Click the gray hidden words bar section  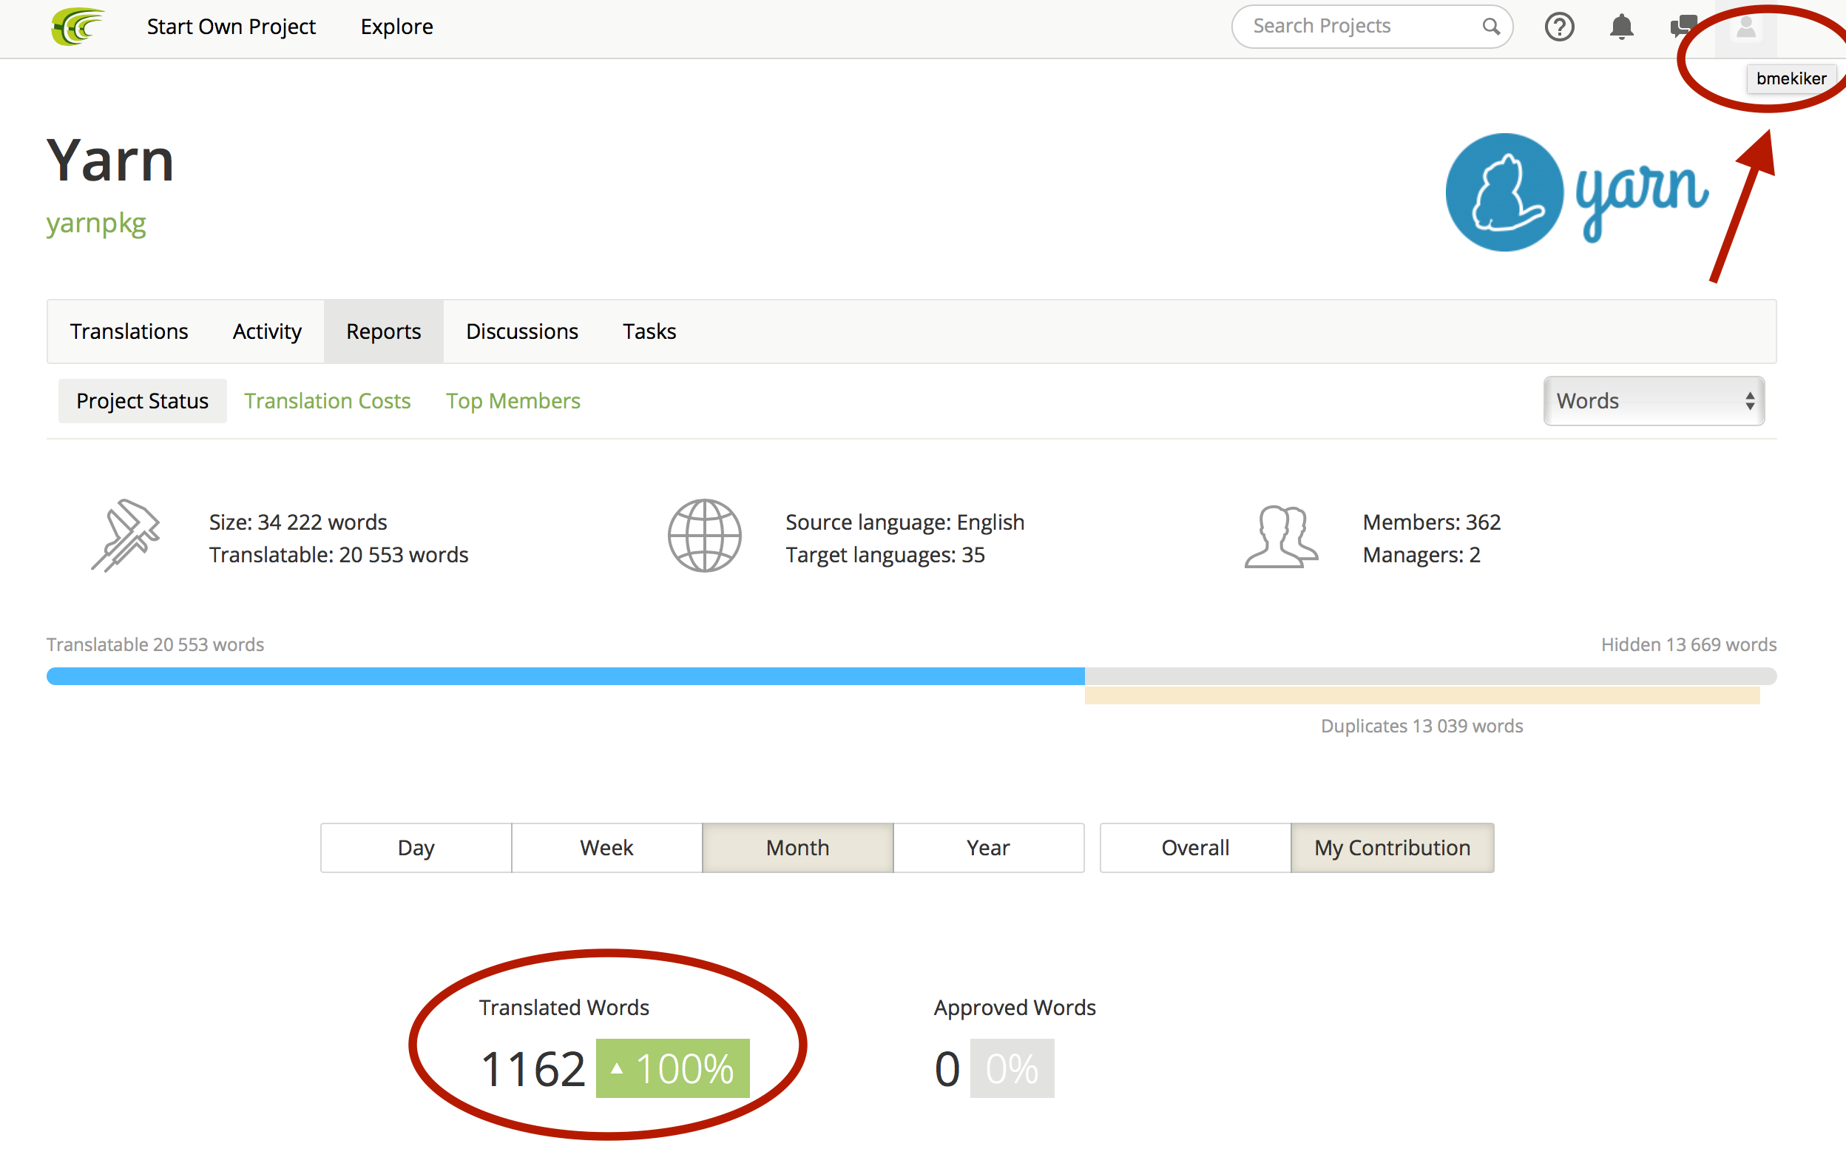[1430, 675]
